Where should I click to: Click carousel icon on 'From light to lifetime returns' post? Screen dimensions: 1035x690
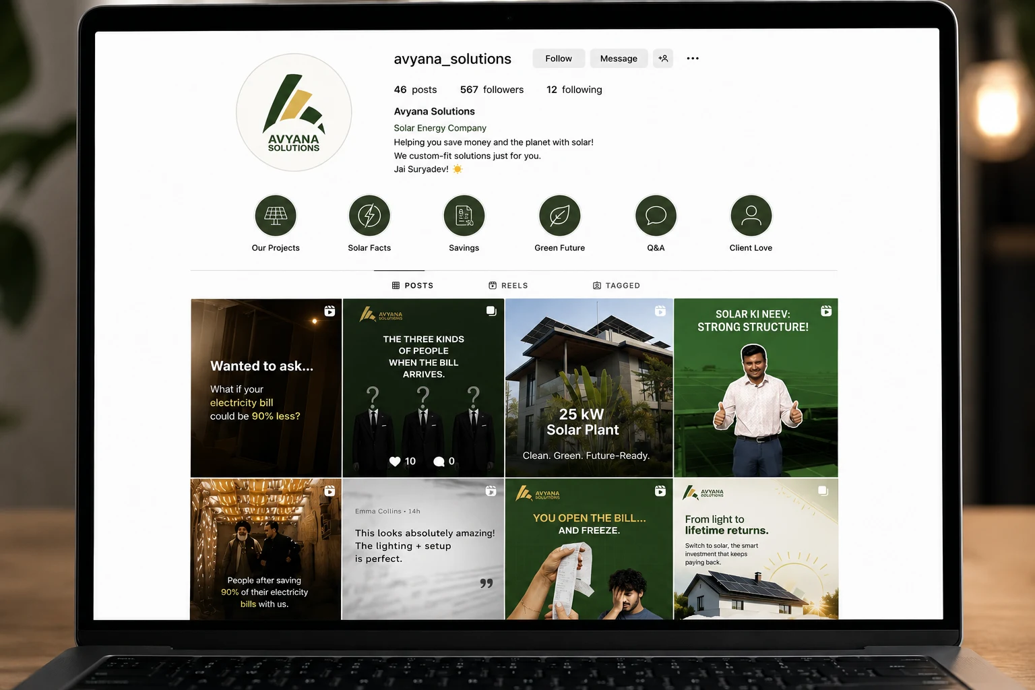click(823, 491)
